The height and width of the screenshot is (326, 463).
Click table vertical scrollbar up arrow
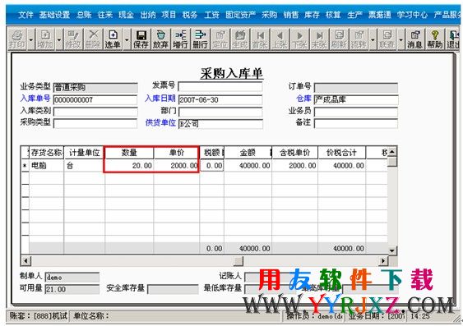(392, 152)
